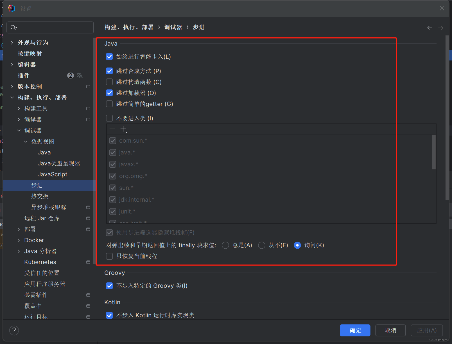
Task: Open the 应用程序服务器 settings page
Action: [x=45, y=284]
